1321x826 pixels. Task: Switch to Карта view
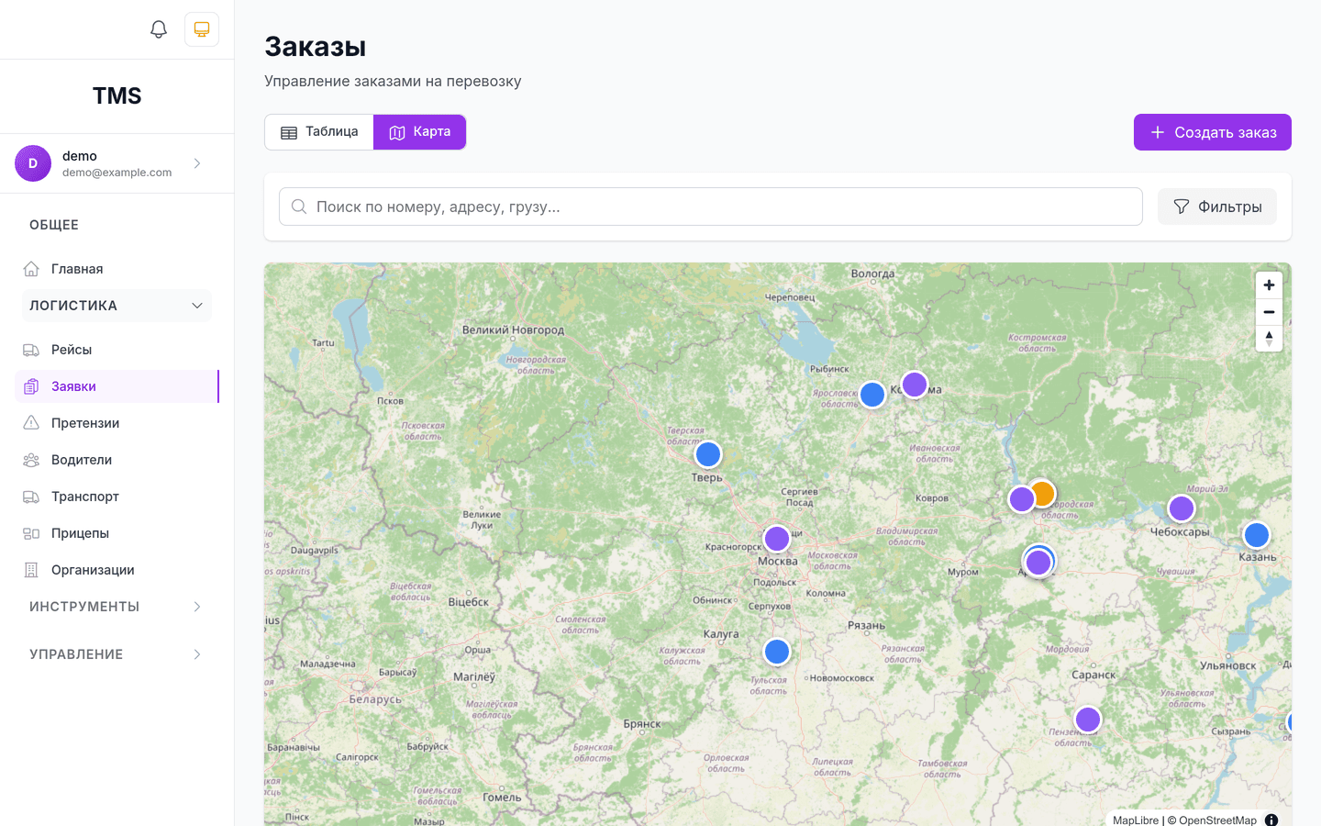420,132
